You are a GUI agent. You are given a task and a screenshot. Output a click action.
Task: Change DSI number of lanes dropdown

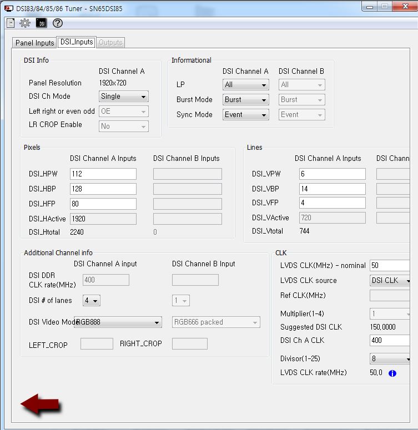coord(92,301)
